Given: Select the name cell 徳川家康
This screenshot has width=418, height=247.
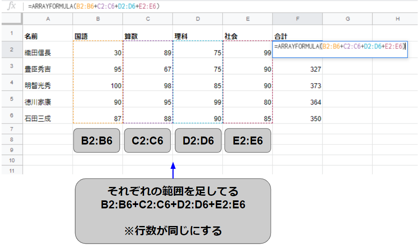Looking at the screenshot, I should [48, 99].
